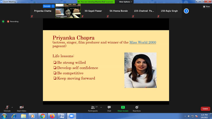Viewport: 212px width, 119px height.
Task: Click the 'Be strong willed' bullet text
Action: click(72, 63)
